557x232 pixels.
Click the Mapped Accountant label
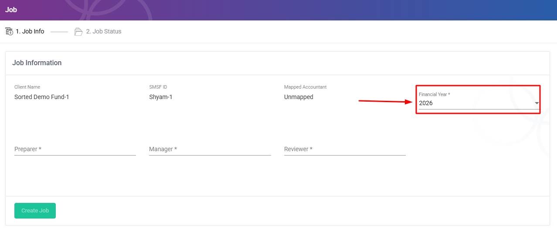pyautogui.click(x=305, y=87)
